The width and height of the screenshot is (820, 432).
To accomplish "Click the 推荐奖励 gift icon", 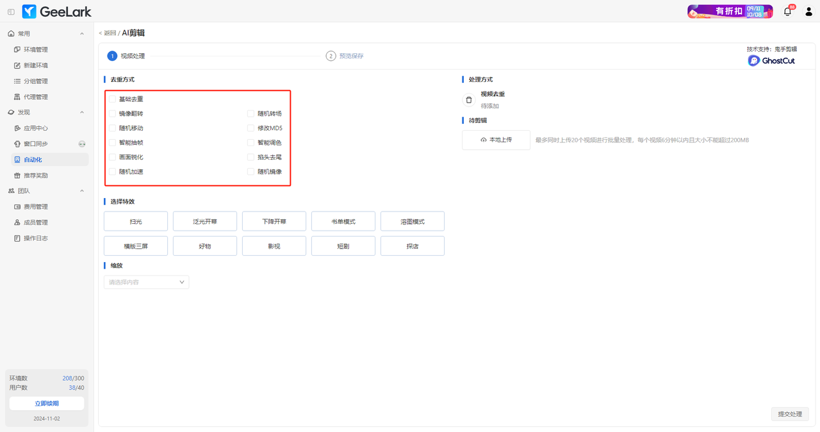I will pos(17,176).
